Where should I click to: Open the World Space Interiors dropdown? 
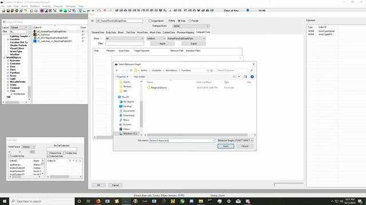tap(28, 147)
